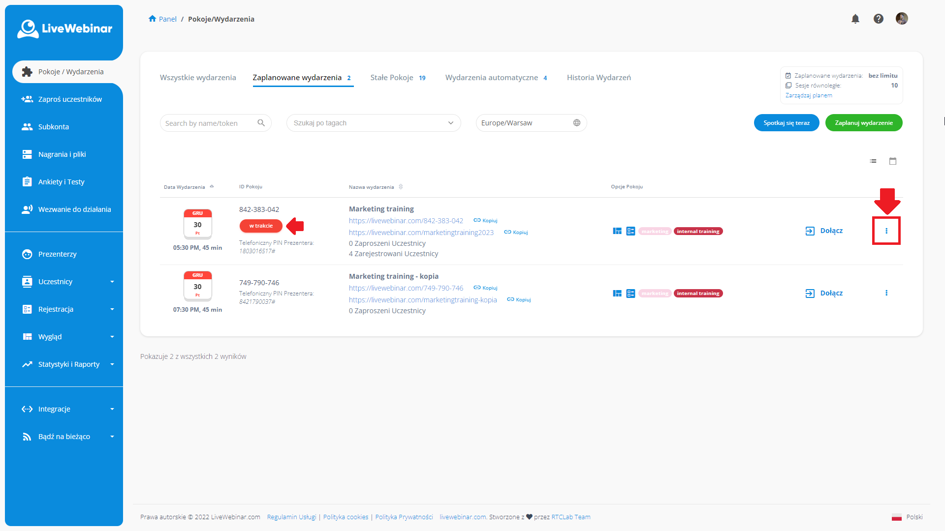The image size is (945, 531).
Task: Expand the Uczestnicy sidebar menu
Action: coord(55,281)
